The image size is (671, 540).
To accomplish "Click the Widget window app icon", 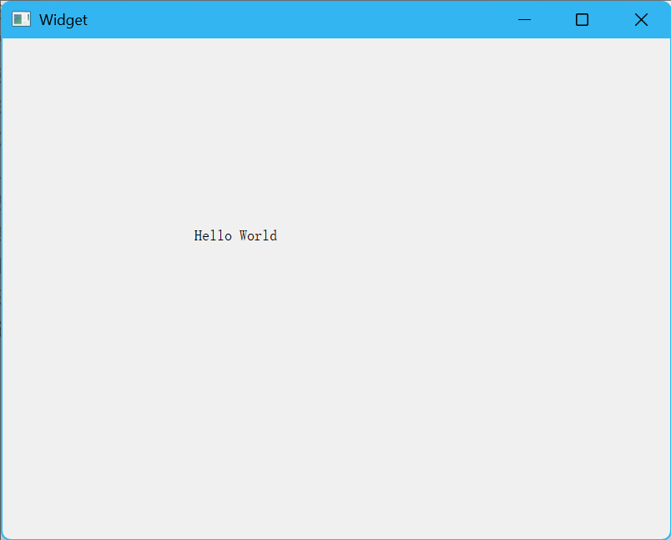I will 21,19.
